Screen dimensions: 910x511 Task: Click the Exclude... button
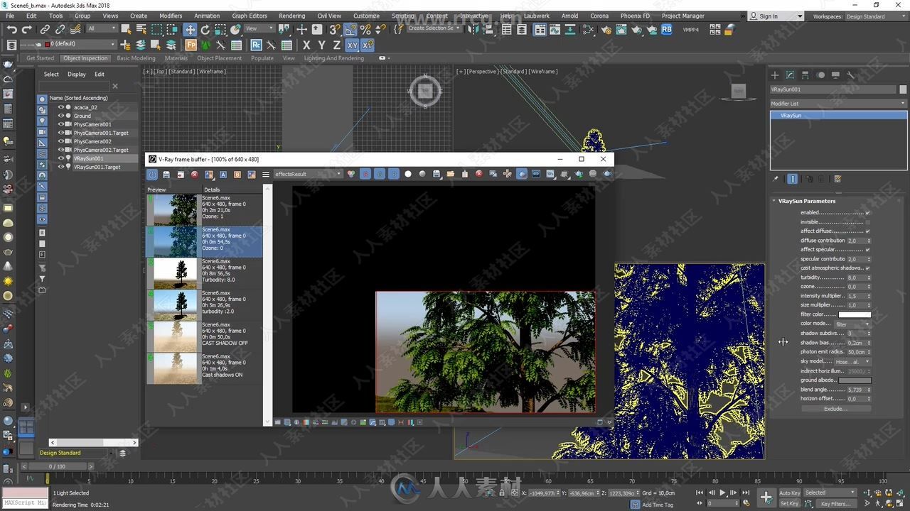835,409
